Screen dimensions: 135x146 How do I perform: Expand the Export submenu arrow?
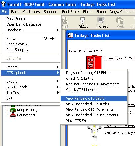tap(58, 81)
